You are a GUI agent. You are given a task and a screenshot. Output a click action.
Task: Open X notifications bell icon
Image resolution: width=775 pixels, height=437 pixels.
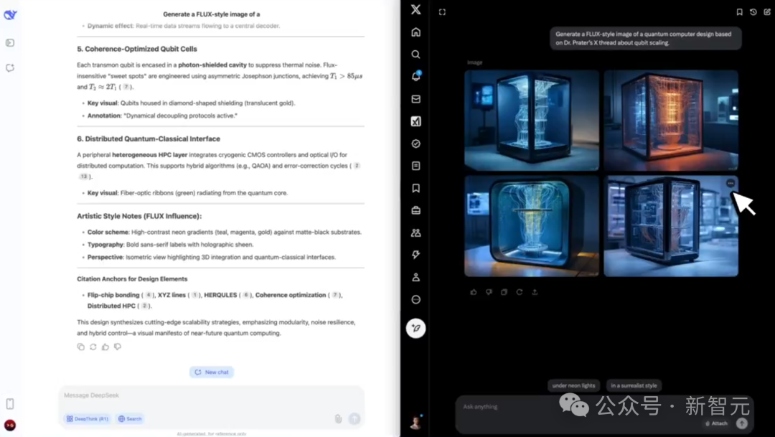pos(415,76)
